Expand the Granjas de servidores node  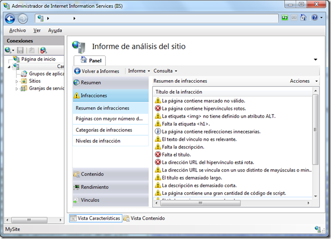point(16,89)
